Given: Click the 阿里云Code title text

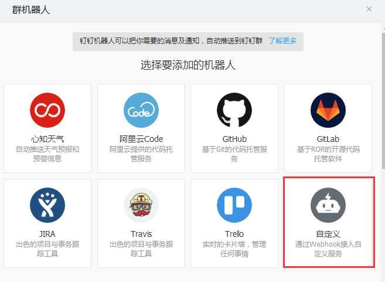Looking at the screenshot, I should click(141, 139).
